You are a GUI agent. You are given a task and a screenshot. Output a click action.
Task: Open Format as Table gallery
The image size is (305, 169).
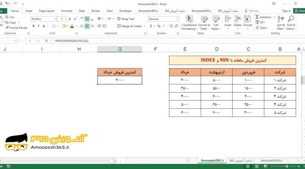[x=204, y=23]
